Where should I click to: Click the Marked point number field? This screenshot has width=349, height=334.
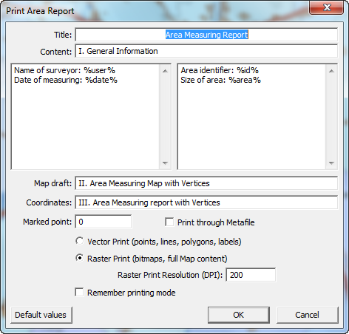[104, 222]
